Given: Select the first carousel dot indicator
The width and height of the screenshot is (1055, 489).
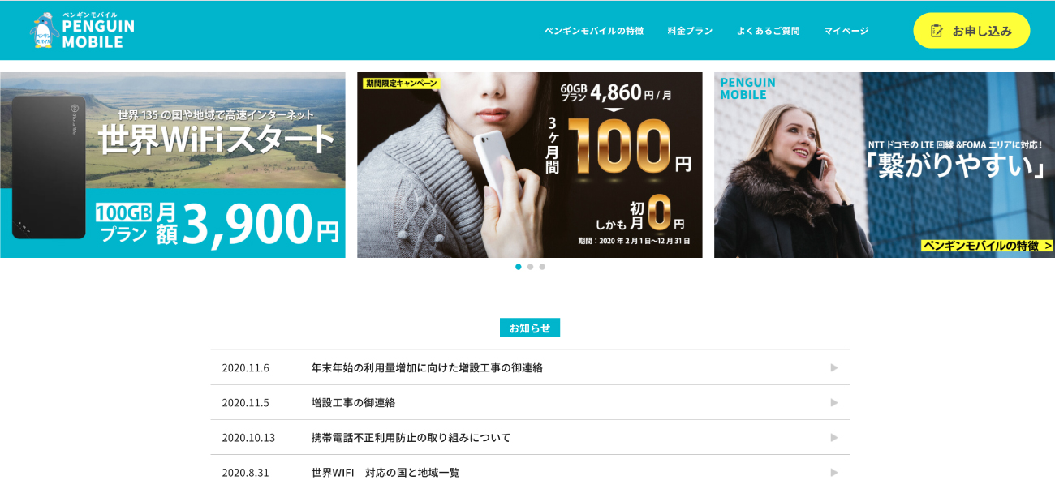Looking at the screenshot, I should pyautogui.click(x=519, y=267).
